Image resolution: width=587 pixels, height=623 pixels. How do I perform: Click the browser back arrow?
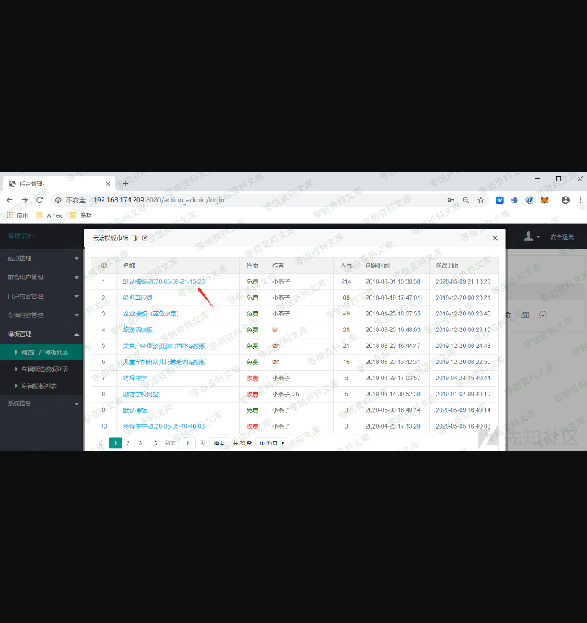pyautogui.click(x=9, y=200)
